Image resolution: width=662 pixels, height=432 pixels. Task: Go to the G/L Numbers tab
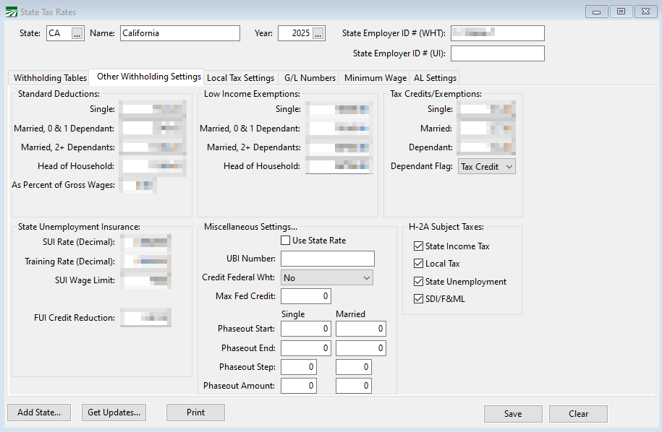(310, 78)
